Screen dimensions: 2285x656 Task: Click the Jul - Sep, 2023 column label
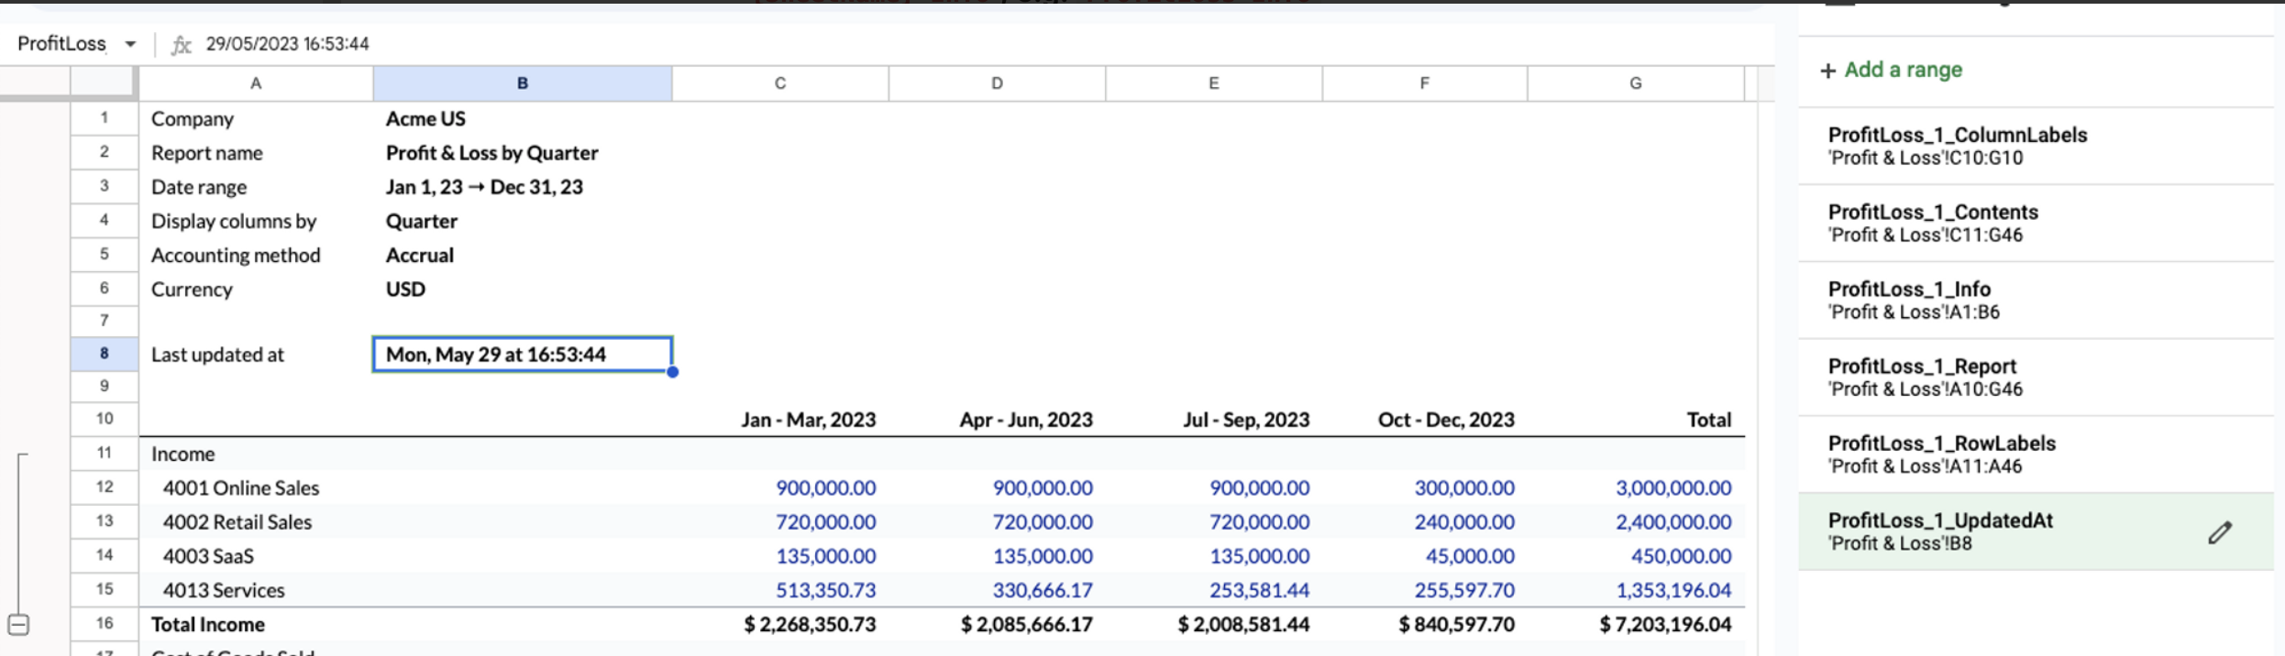(1214, 420)
